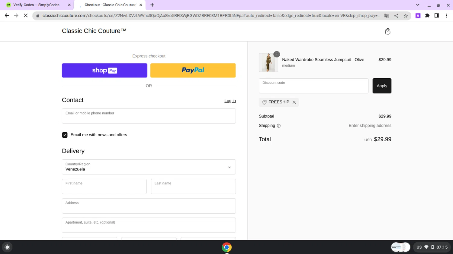Screen dimensions: 453x254
Task: Click the Total USD $29.99 amount
Action: click(x=377, y=139)
